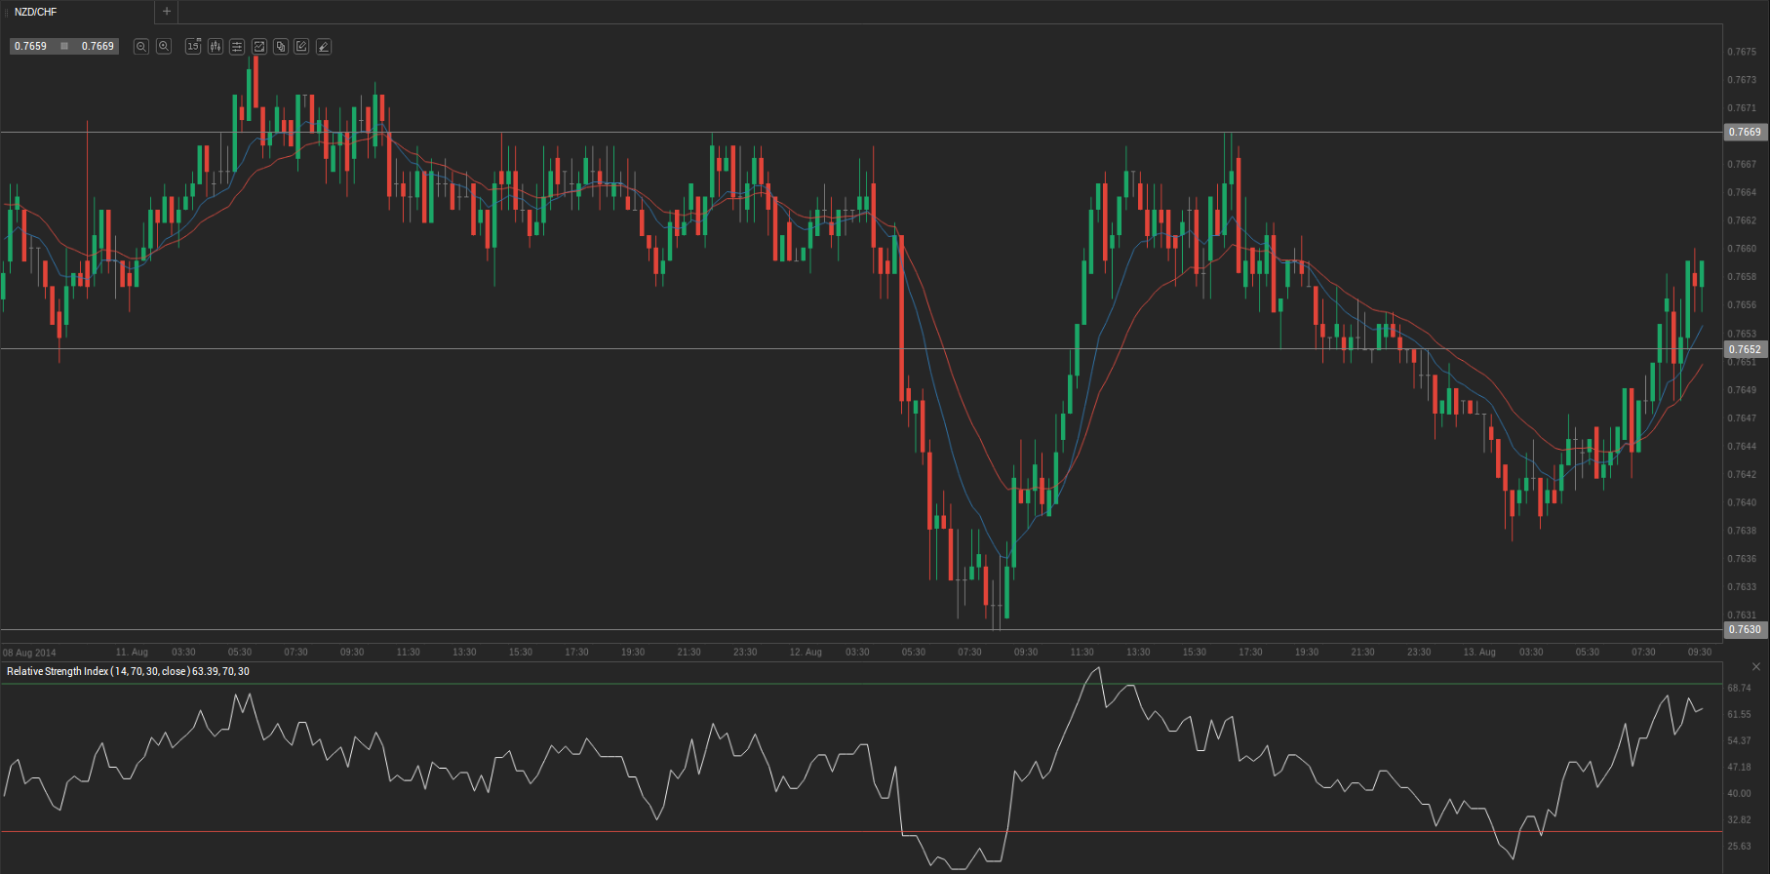Switch to the NZD/CHF chart tab

pos(36,12)
